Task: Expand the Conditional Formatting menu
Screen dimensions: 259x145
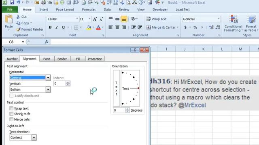Action: point(233,23)
